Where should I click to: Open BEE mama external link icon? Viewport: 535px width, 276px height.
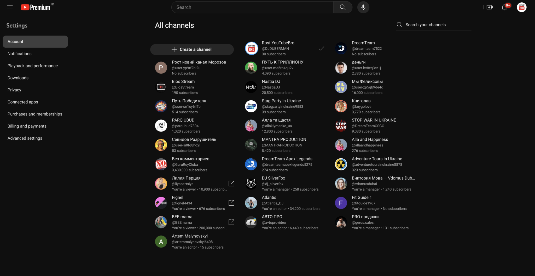[231, 222]
